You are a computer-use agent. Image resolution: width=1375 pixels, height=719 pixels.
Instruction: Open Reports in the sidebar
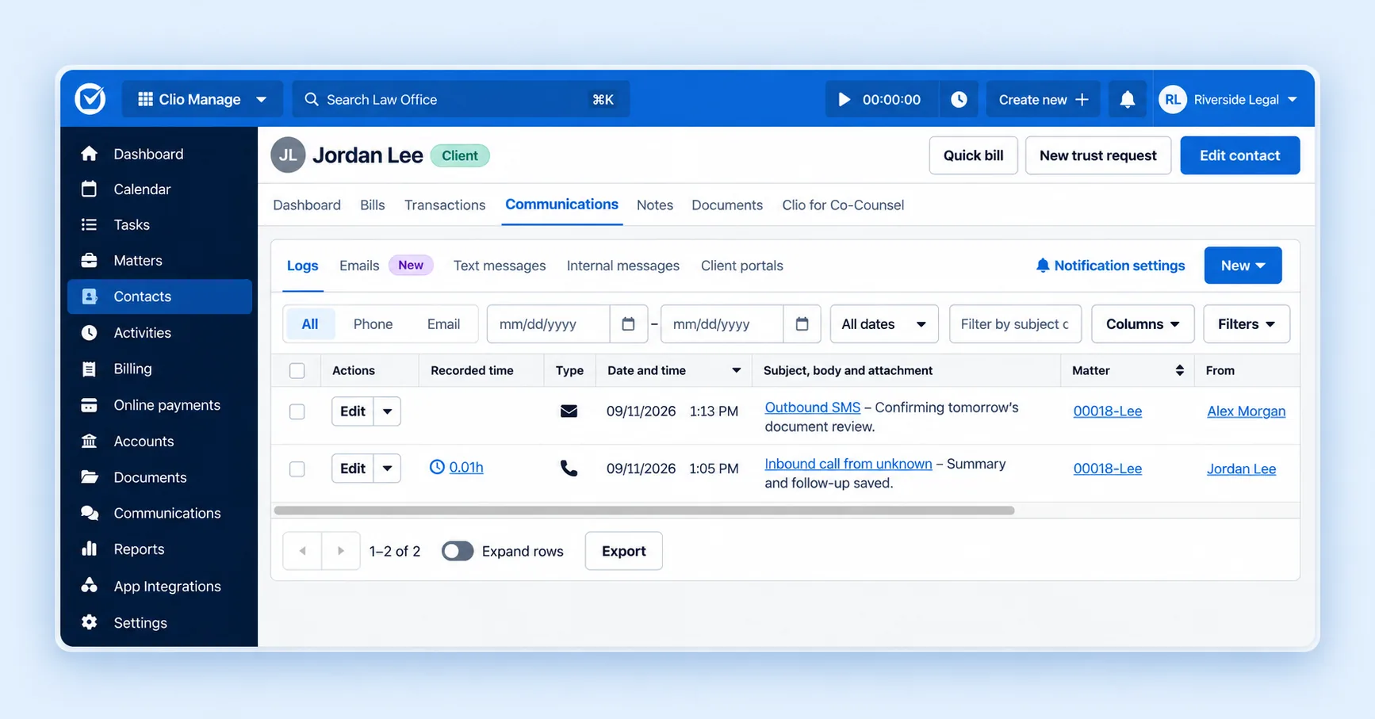159,549
